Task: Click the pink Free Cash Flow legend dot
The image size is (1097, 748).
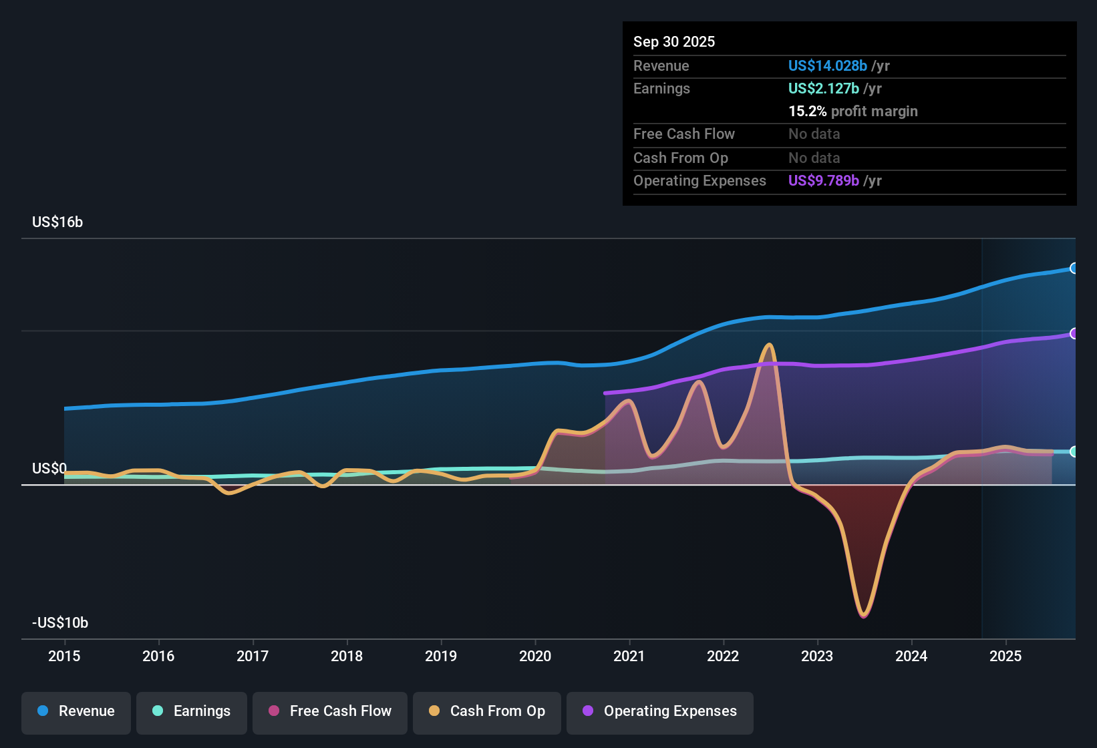Action: [273, 711]
